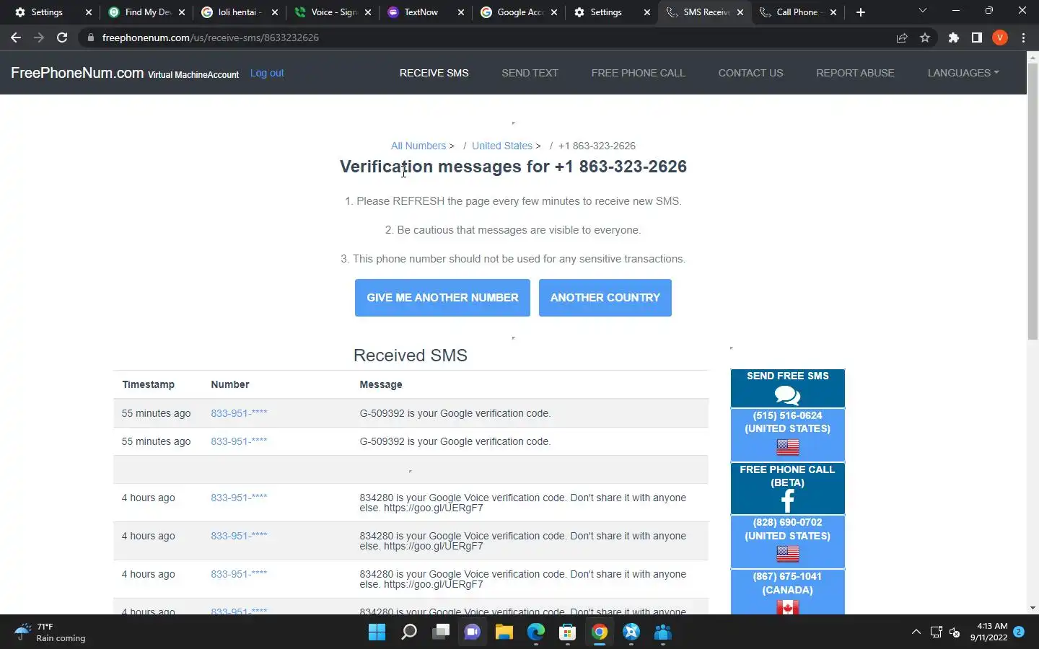1039x649 pixels.
Task: Open the Windows Start menu
Action: (377, 632)
